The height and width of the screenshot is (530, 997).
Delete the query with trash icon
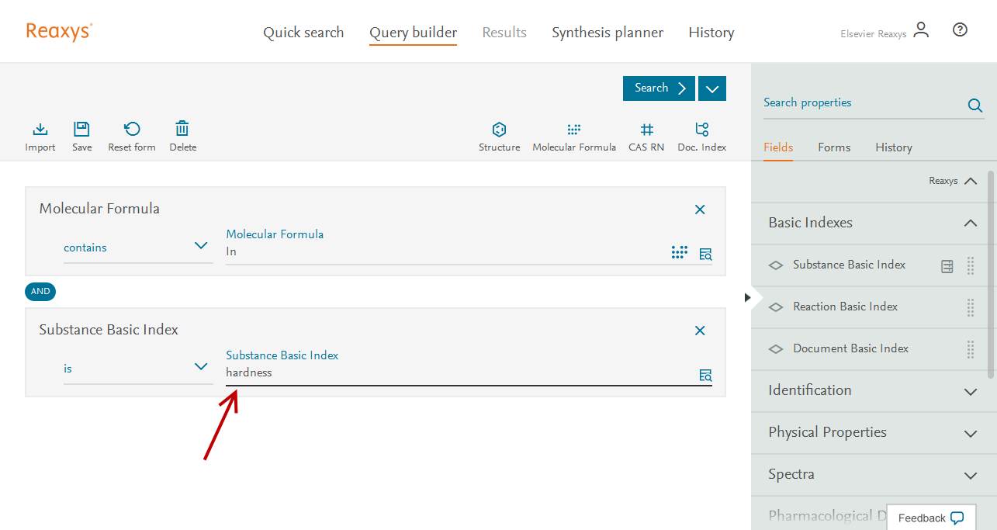[182, 130]
